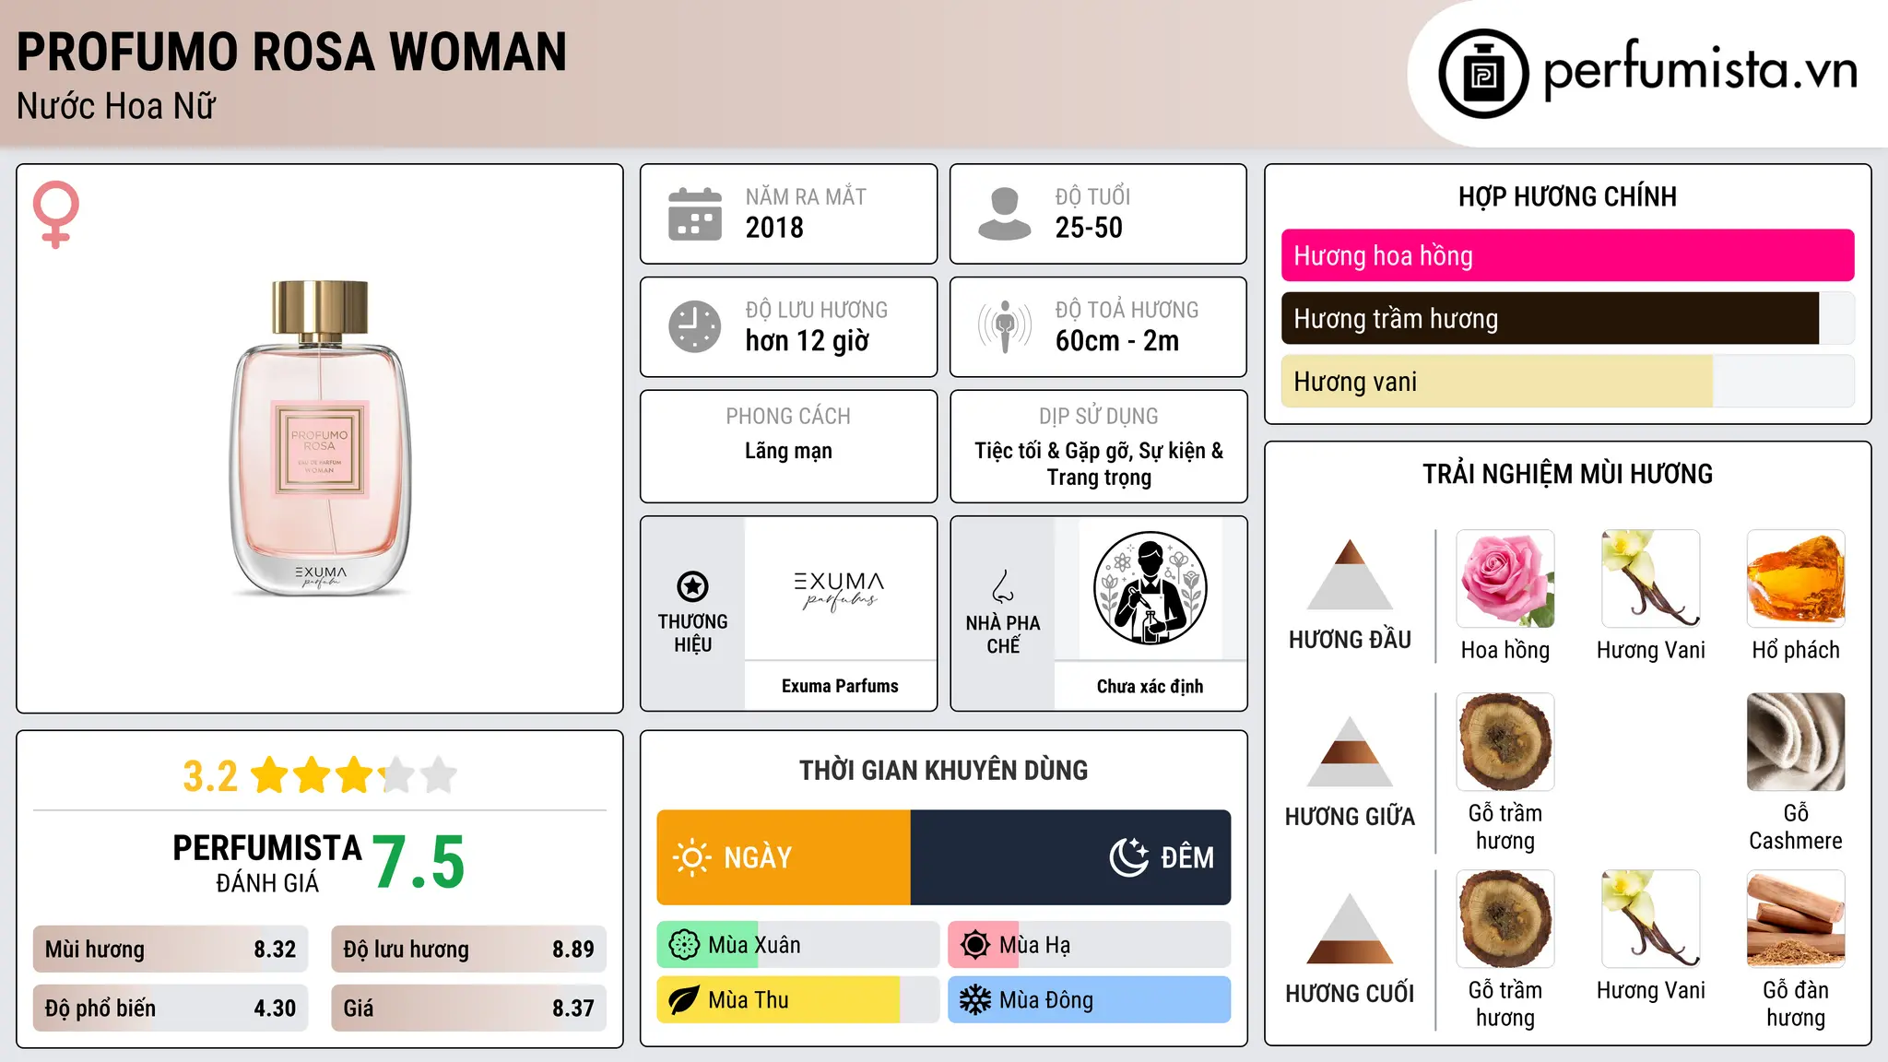Click the sun icon for Mùa Hạ
The width and height of the screenshot is (1888, 1062).
[975, 945]
